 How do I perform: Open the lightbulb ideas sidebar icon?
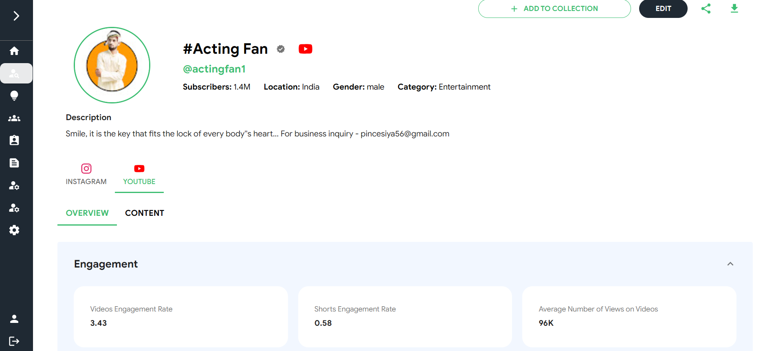[x=14, y=96]
